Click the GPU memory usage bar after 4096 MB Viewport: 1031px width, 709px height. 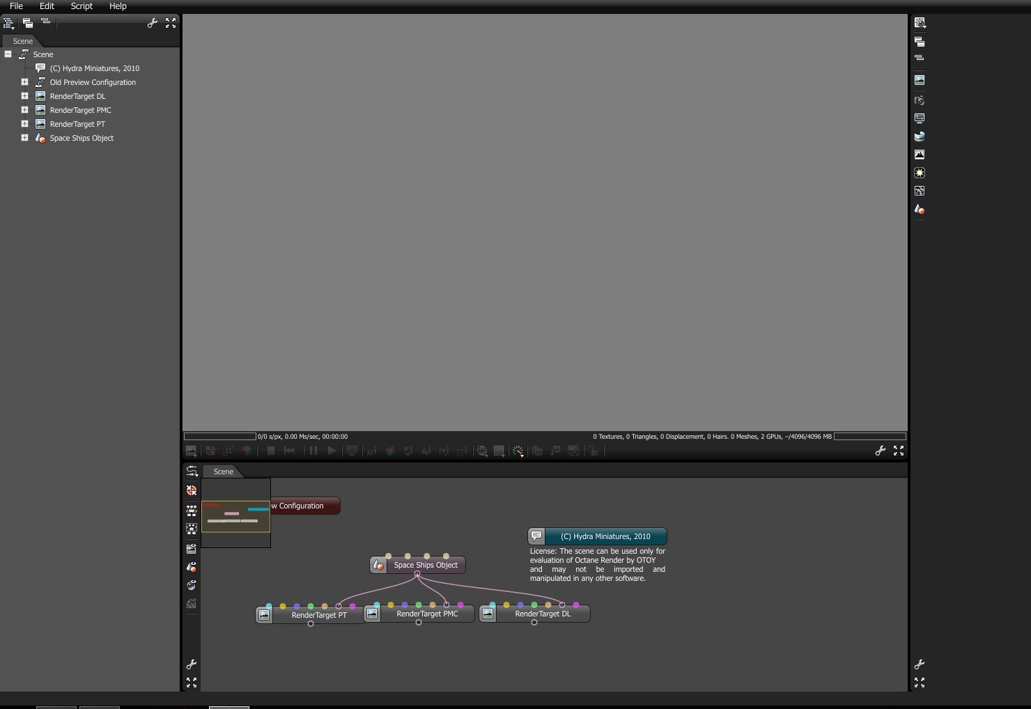coord(869,437)
